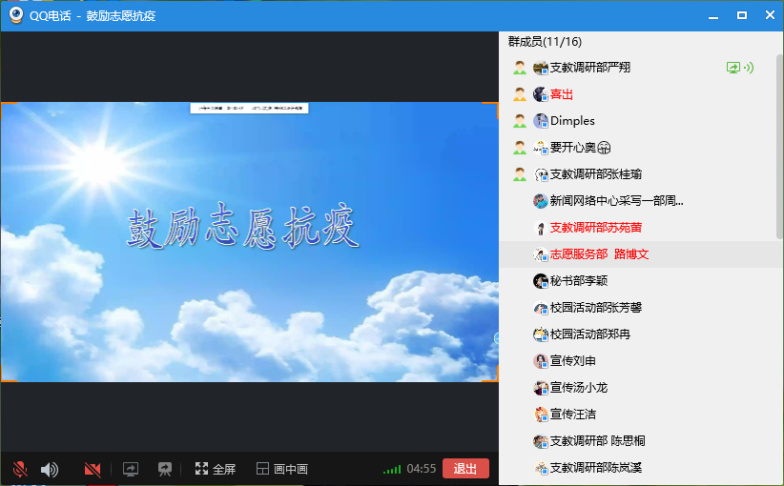Click the QQ penguin logo in title bar
784x486 pixels.
pyautogui.click(x=16, y=15)
